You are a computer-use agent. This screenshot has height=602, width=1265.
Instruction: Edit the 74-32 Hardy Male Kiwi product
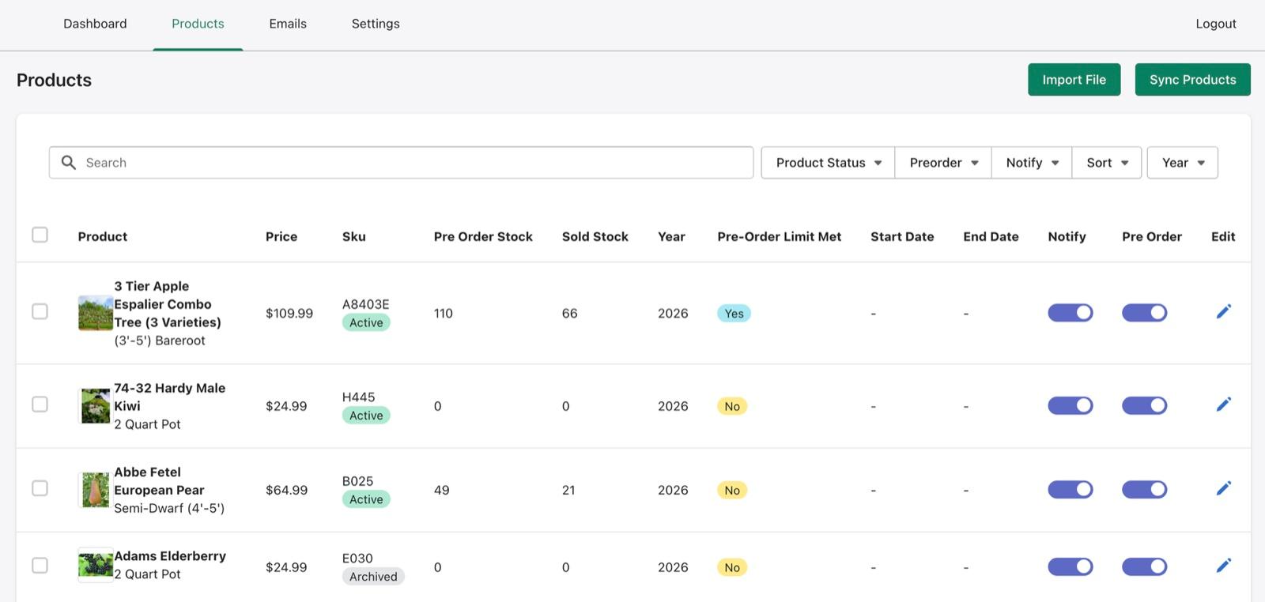pyautogui.click(x=1223, y=404)
